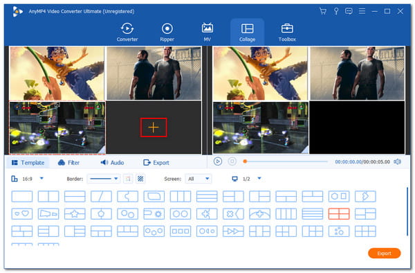Switch to the Ripper module
Screen dimensions: 415x273
(x=167, y=32)
